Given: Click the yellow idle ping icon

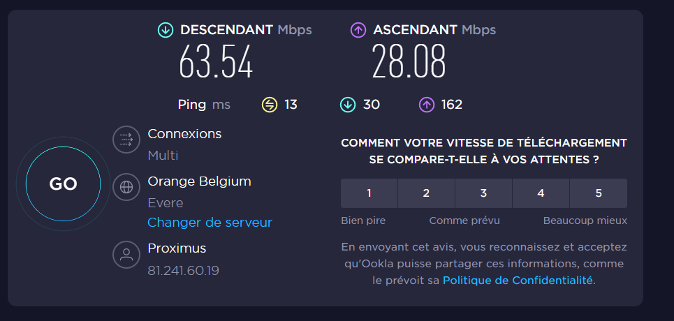Looking at the screenshot, I should point(270,105).
